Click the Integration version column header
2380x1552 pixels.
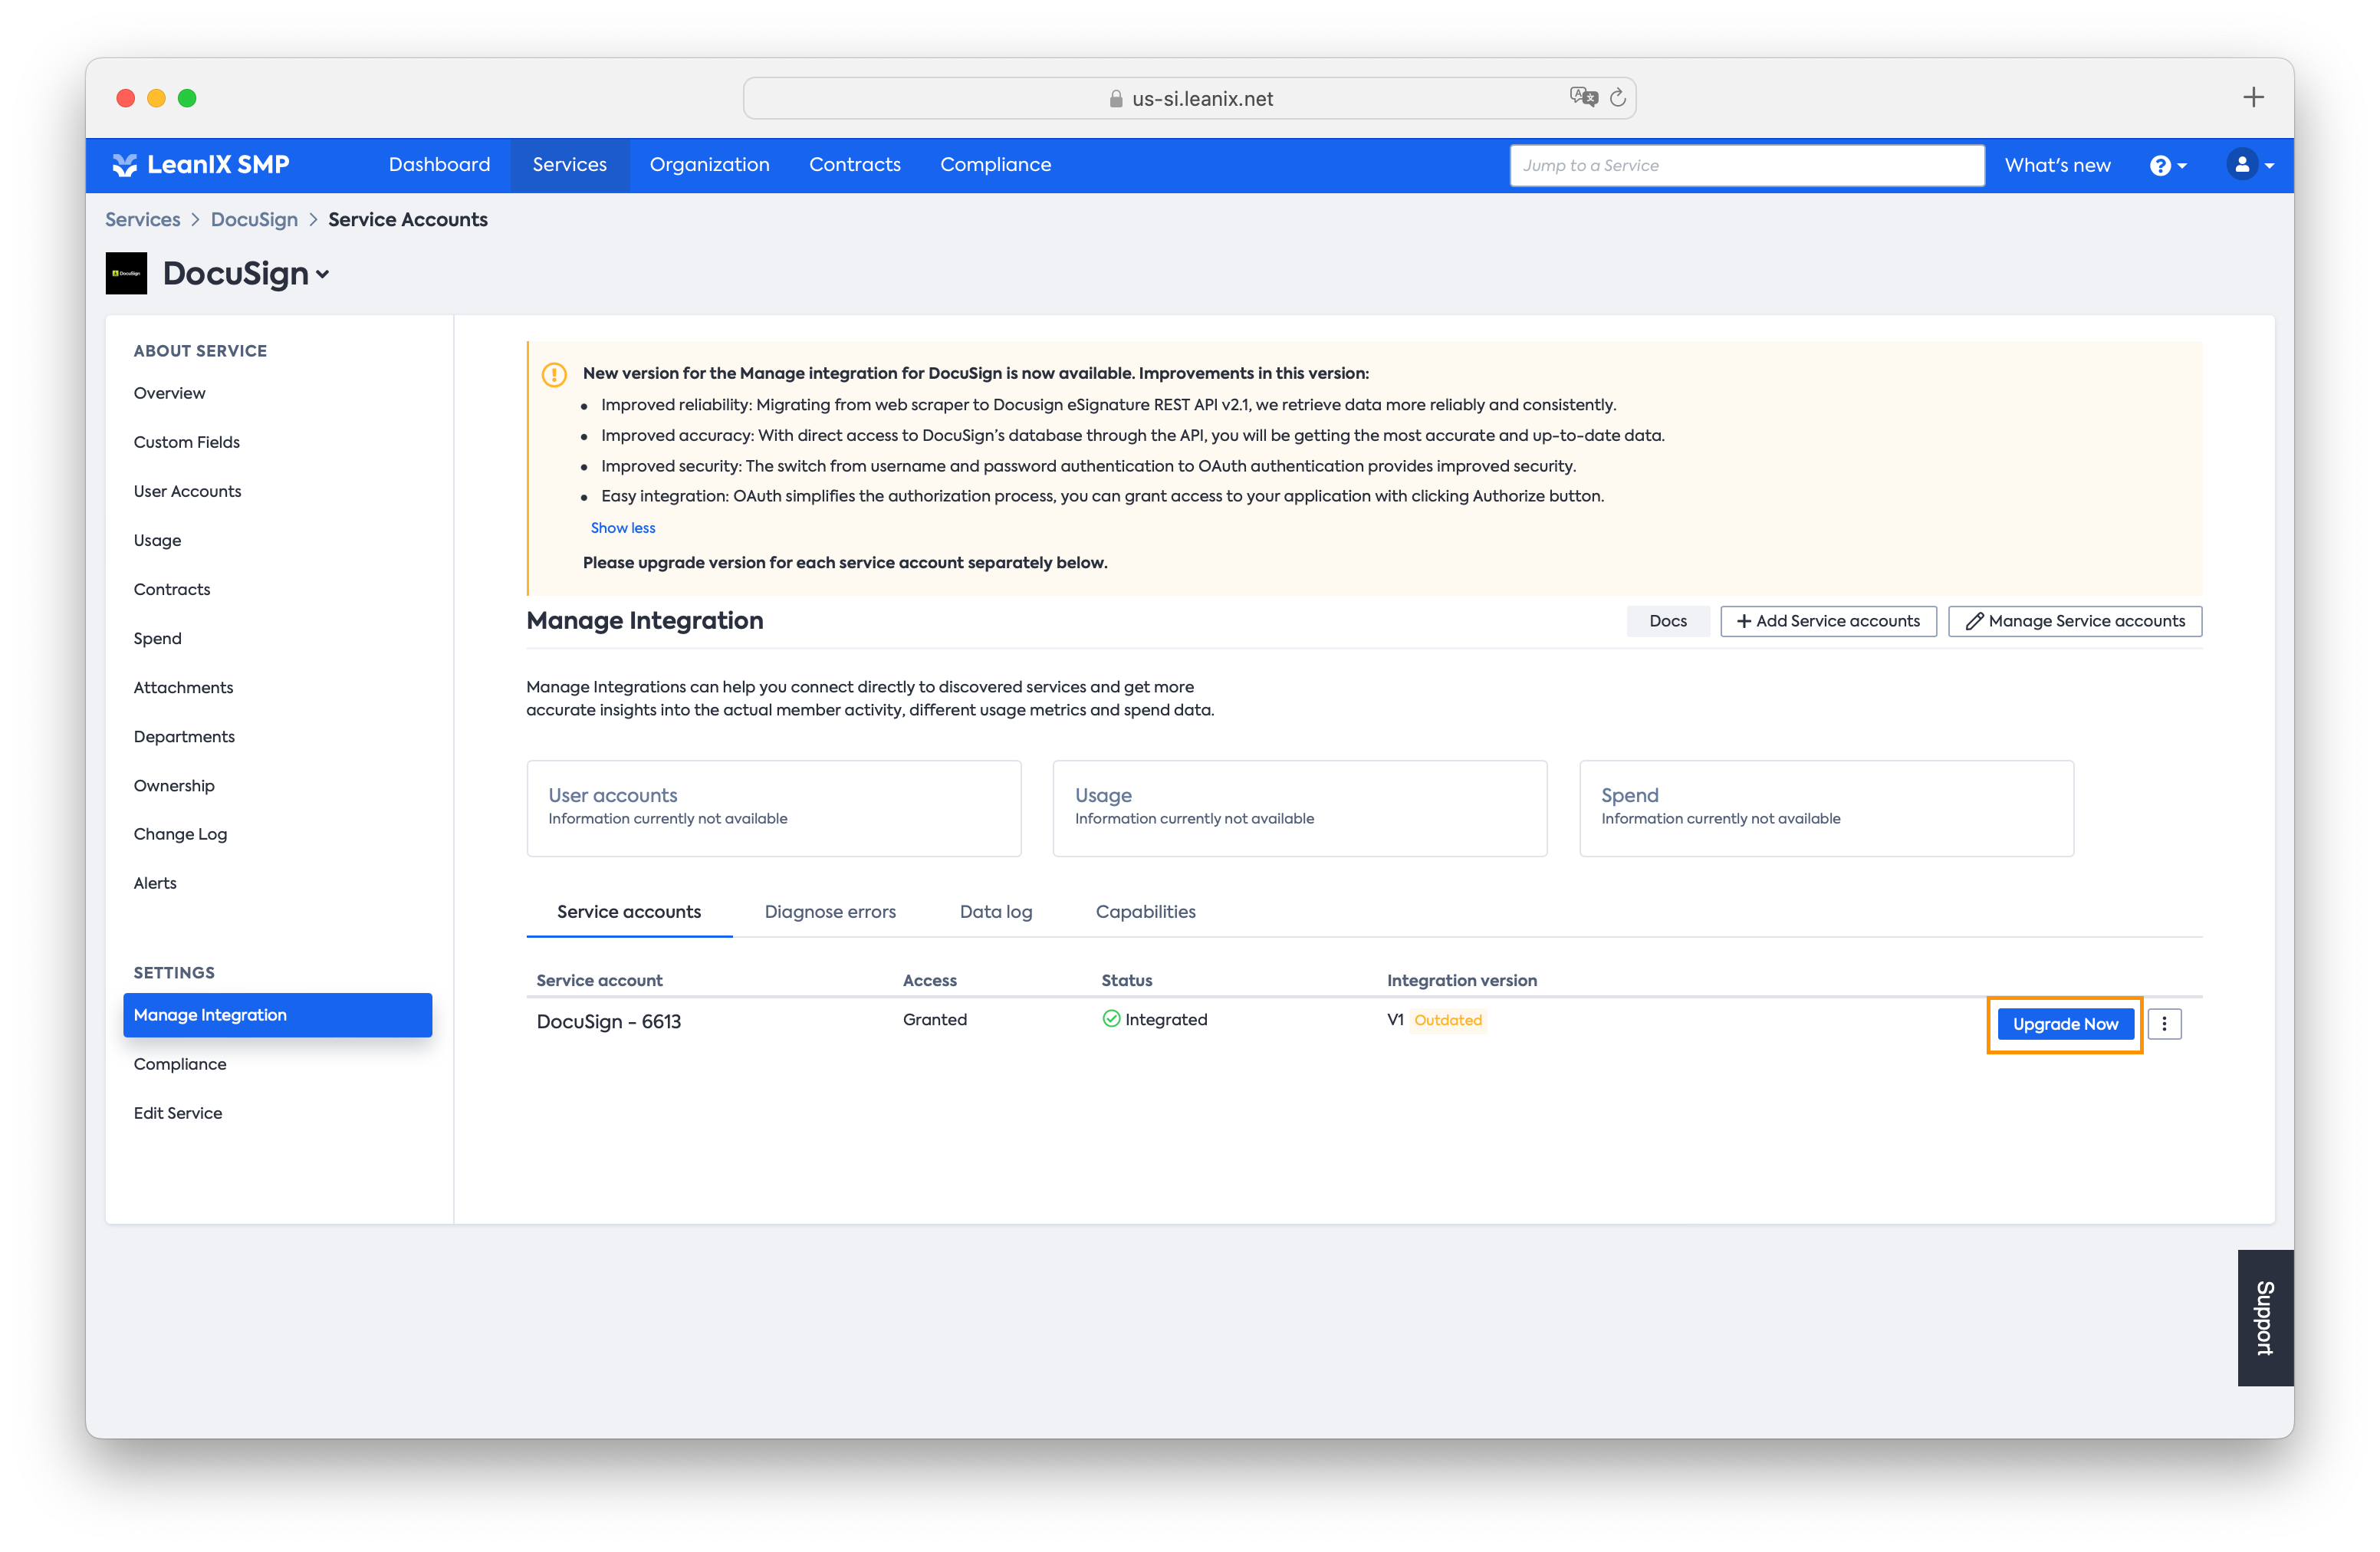[x=1462, y=980]
